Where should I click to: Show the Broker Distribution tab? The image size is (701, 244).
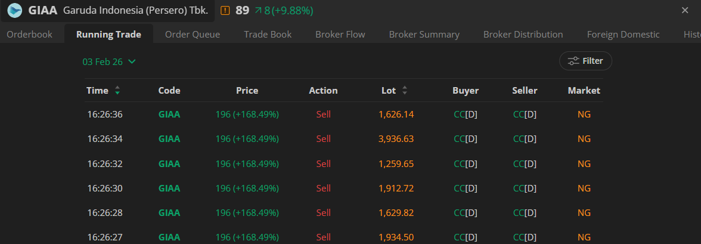(x=523, y=34)
